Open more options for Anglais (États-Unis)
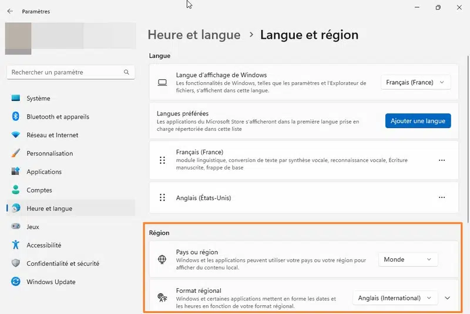 (442, 198)
